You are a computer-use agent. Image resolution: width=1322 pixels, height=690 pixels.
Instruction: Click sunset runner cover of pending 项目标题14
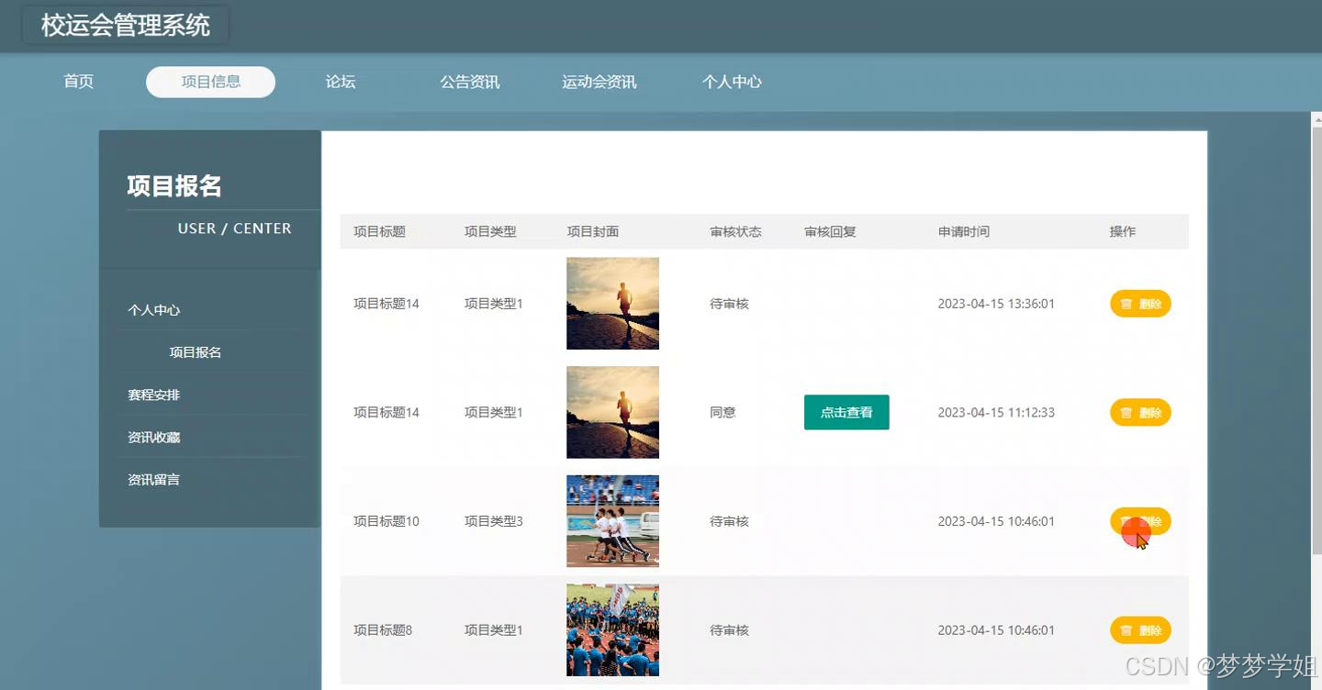point(612,303)
